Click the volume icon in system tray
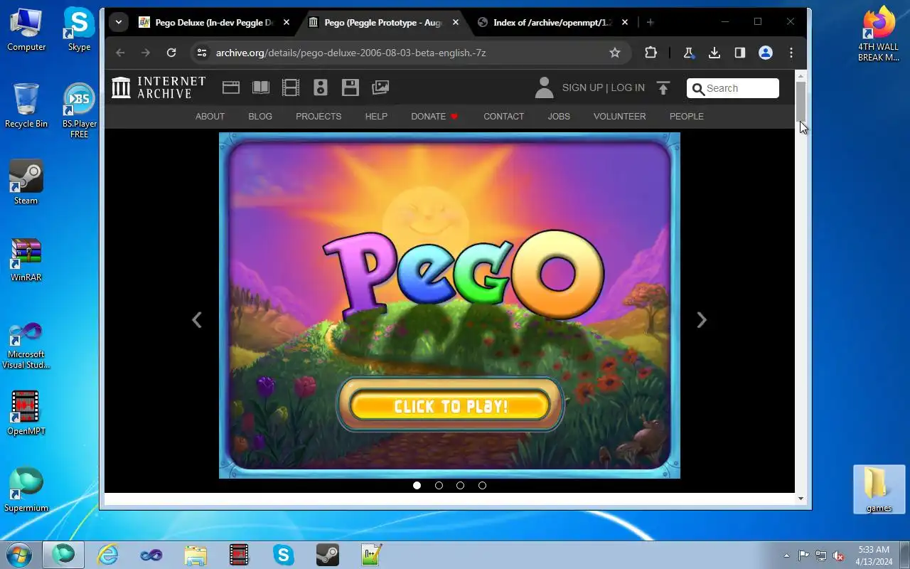The height and width of the screenshot is (569, 910). 838,555
